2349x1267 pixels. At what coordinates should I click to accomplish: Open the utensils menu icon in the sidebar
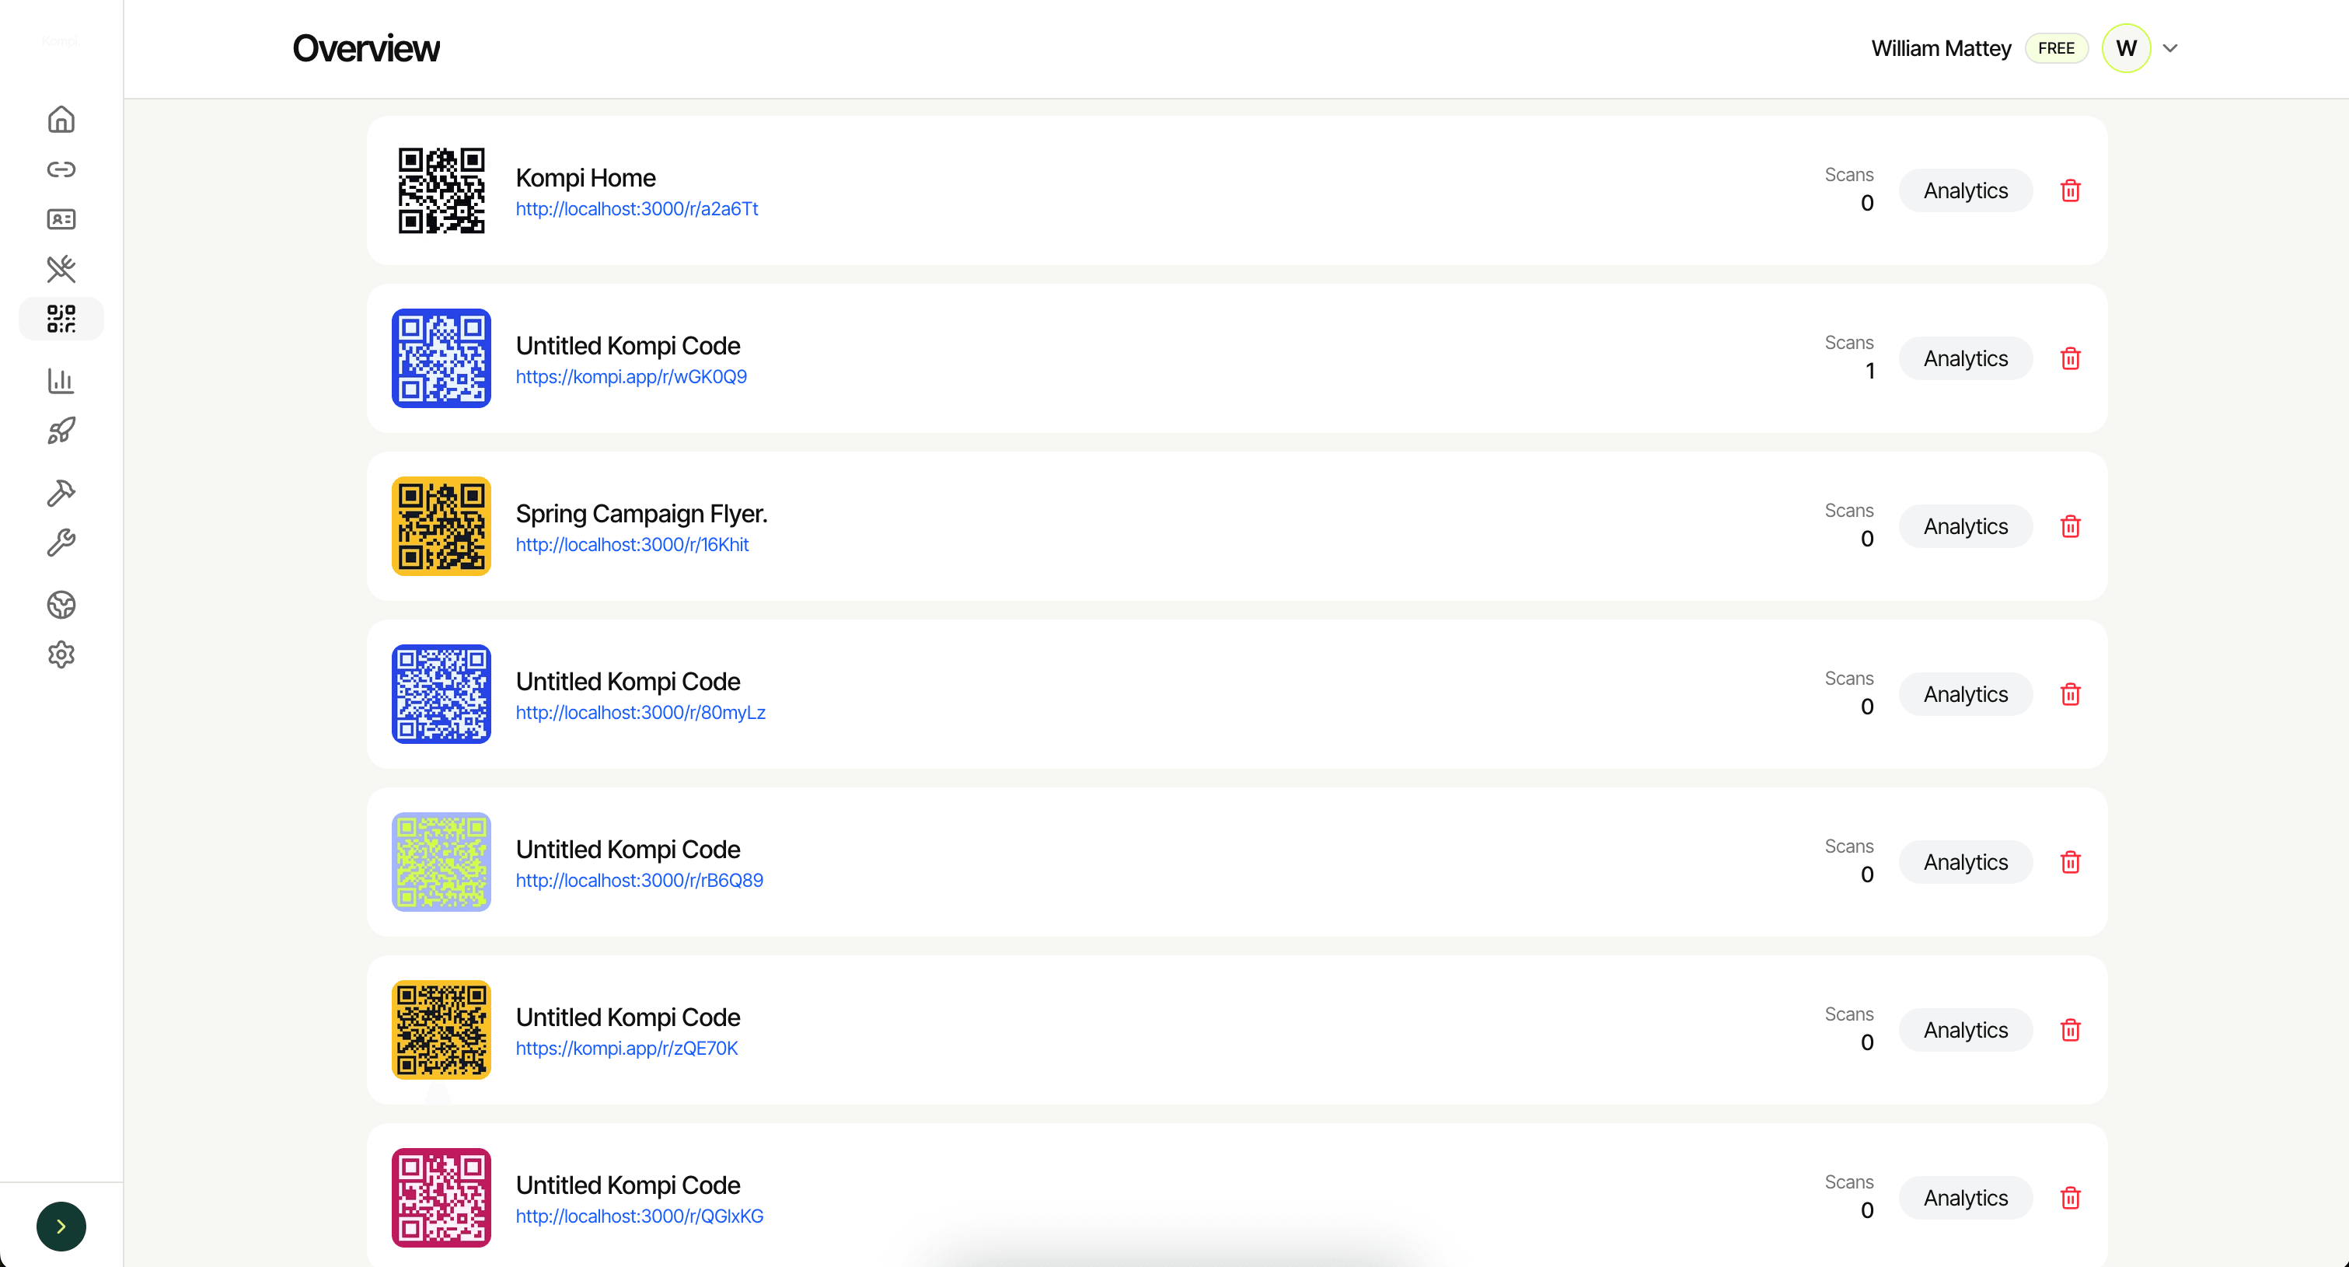point(61,269)
